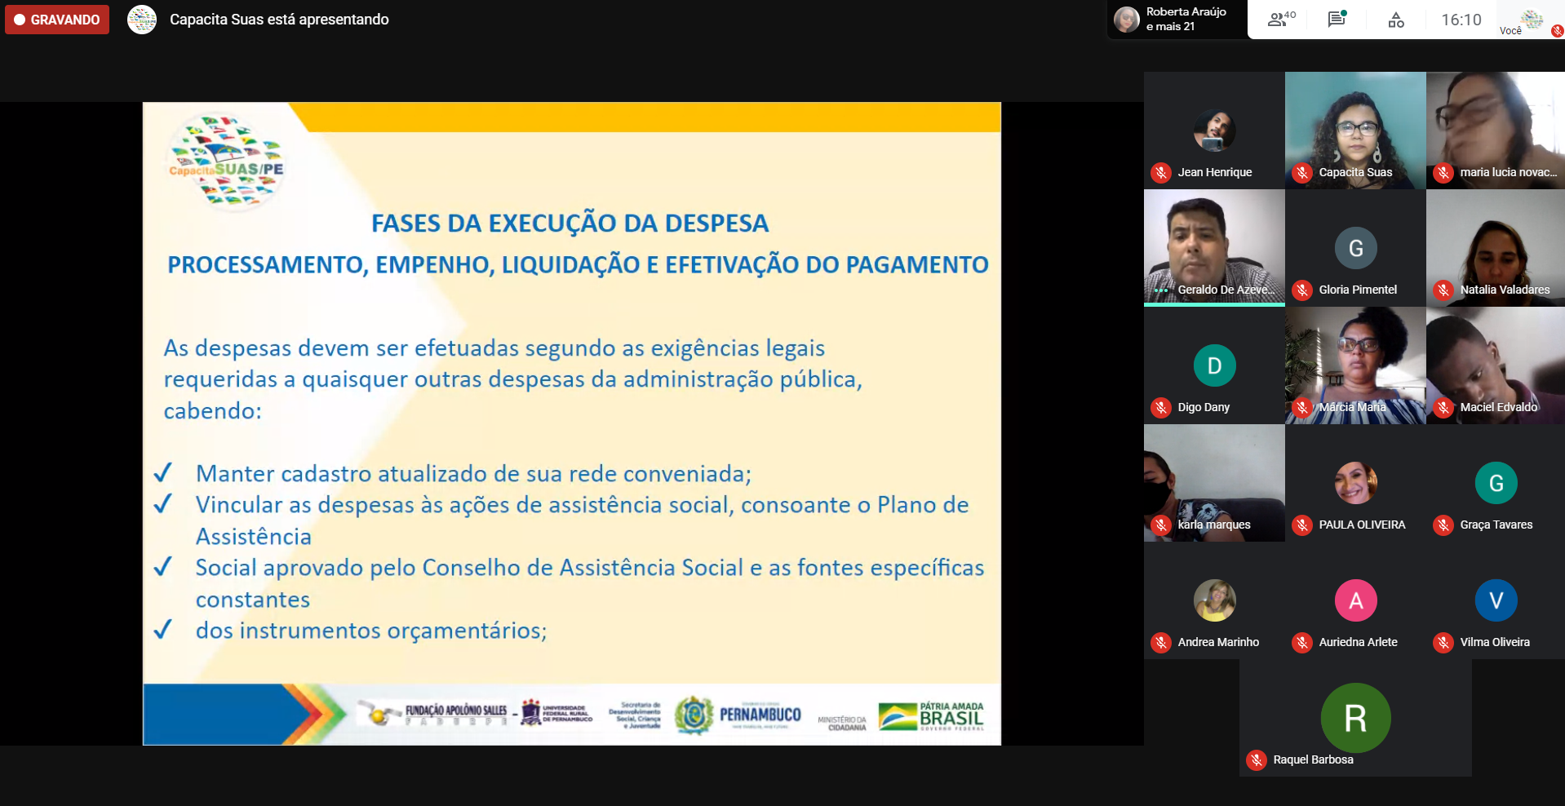Click the GRAVANDO recording indicator
The height and width of the screenshot is (806, 1565).
point(57,20)
